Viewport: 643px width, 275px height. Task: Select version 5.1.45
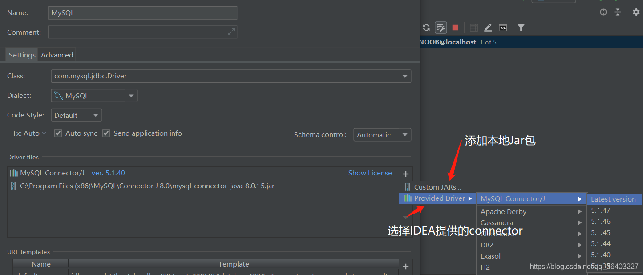(614, 232)
